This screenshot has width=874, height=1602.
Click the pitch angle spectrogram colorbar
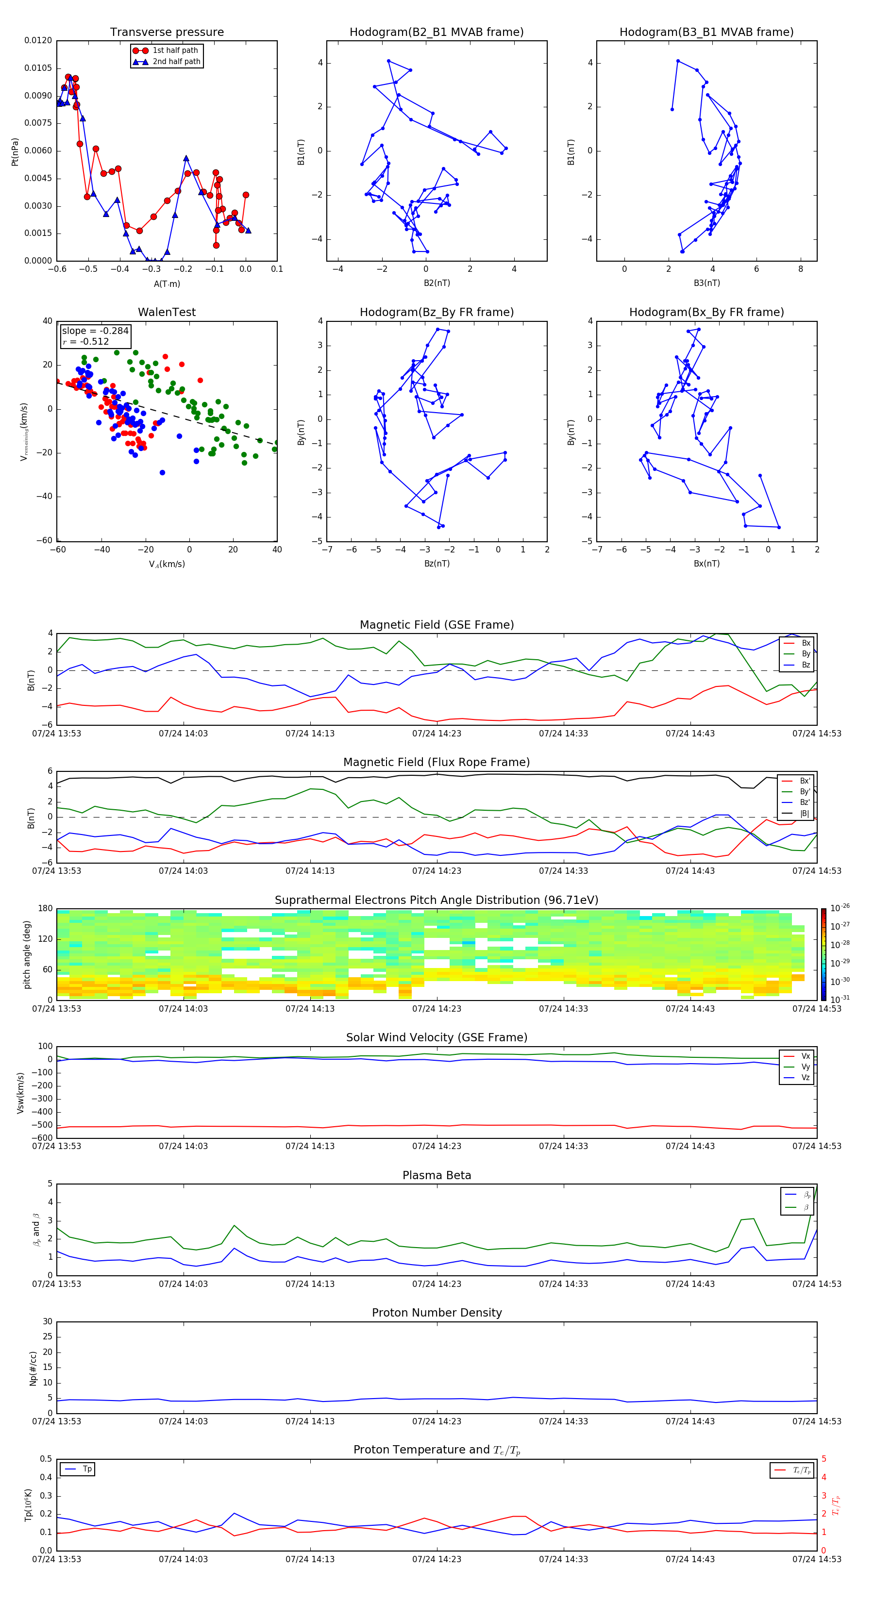pos(823,954)
